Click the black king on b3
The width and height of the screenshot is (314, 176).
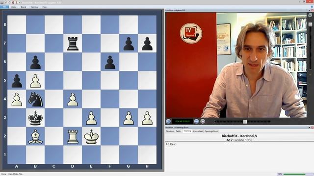35,118
